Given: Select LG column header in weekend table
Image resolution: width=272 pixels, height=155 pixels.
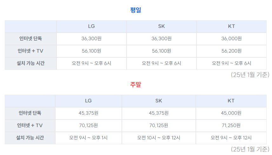Looking at the screenshot, I should click(88, 101).
